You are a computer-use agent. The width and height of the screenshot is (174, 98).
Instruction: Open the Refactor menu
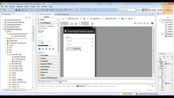coord(12,7)
